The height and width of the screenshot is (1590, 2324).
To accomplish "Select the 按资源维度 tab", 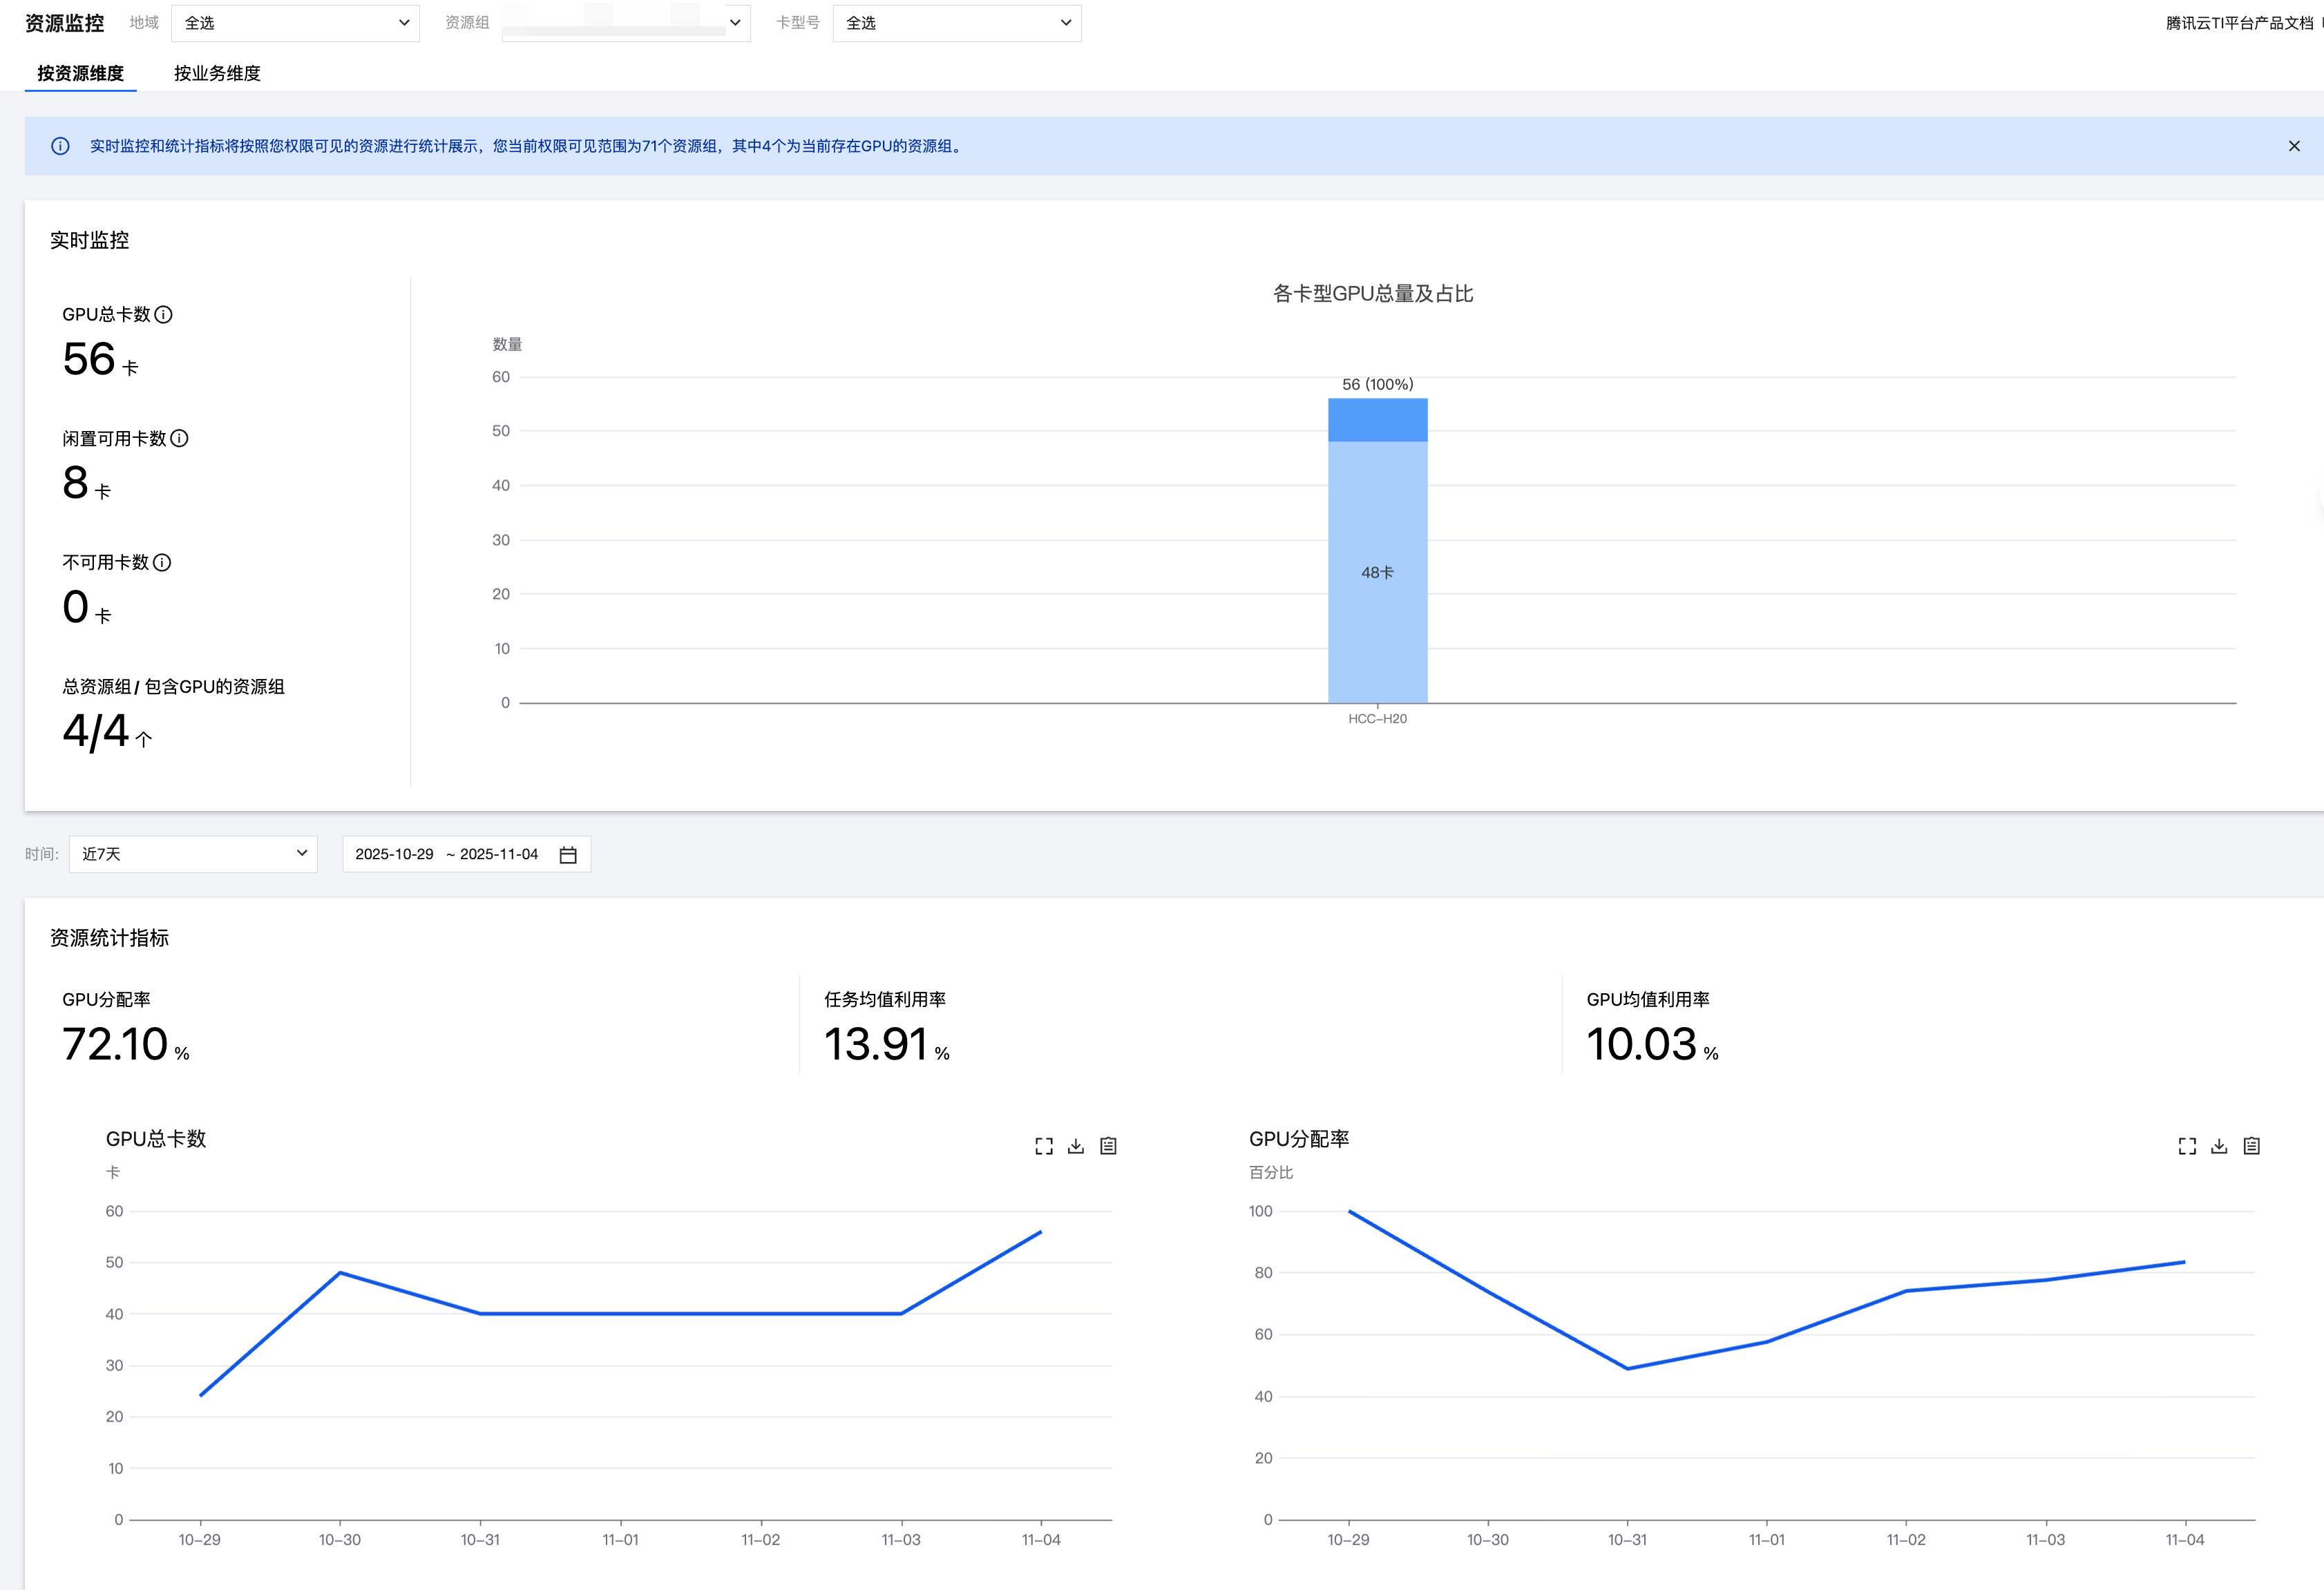I will click(81, 73).
